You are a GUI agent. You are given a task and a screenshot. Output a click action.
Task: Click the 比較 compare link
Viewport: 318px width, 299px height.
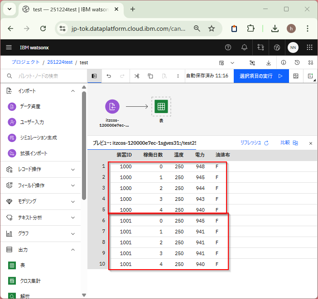[289, 142]
